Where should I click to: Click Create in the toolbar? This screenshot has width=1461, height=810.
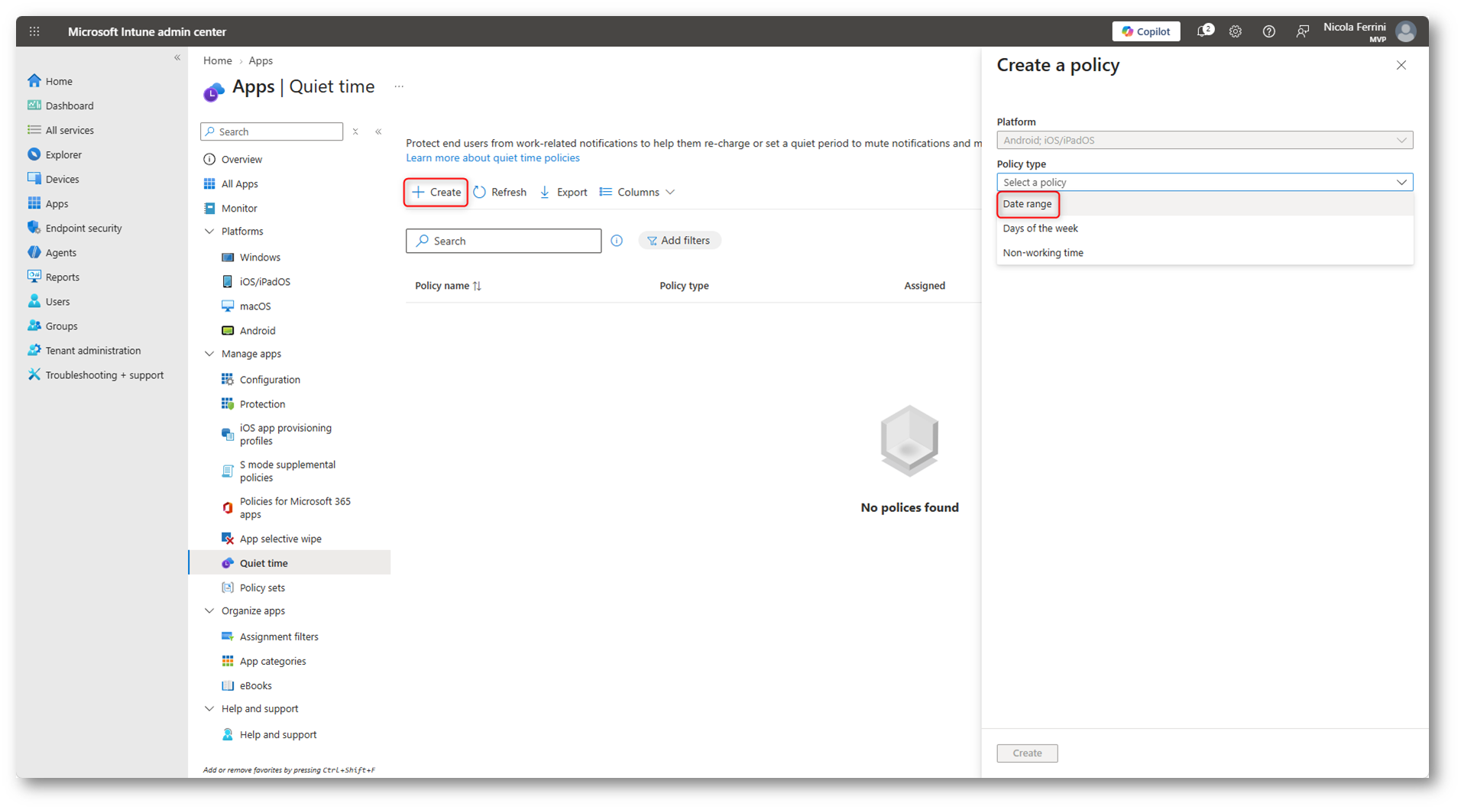click(436, 192)
